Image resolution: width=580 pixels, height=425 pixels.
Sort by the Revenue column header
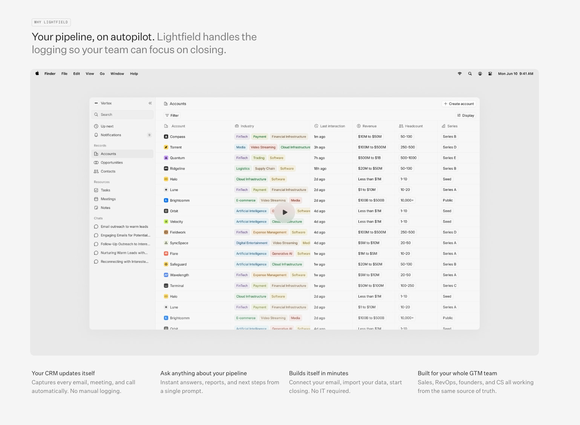point(367,126)
